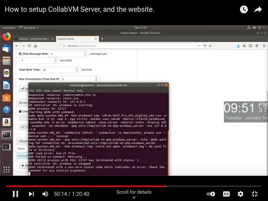Image resolution: width=268 pixels, height=201 pixels.
Task: Go to Firefox home page
Action: click(x=35, y=46)
